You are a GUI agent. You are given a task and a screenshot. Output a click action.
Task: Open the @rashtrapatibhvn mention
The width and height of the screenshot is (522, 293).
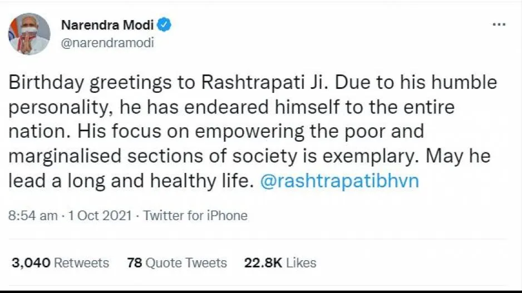coord(339,181)
